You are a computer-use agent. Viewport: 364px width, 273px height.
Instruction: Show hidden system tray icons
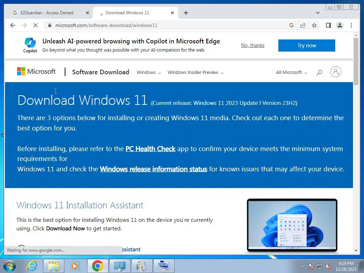[302, 266]
